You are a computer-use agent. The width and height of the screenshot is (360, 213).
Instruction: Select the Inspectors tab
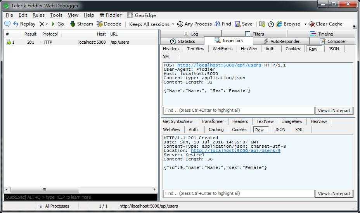228,41
